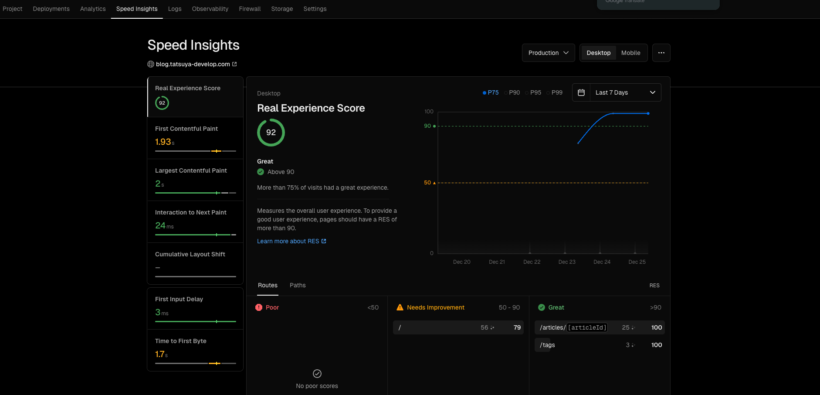
Task: Open the Deployments tab
Action: (x=51, y=9)
